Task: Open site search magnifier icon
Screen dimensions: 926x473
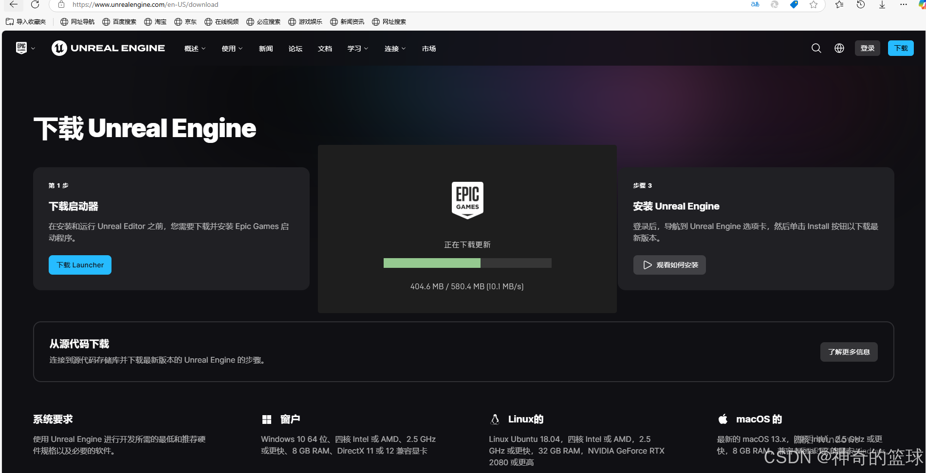Action: (x=816, y=48)
